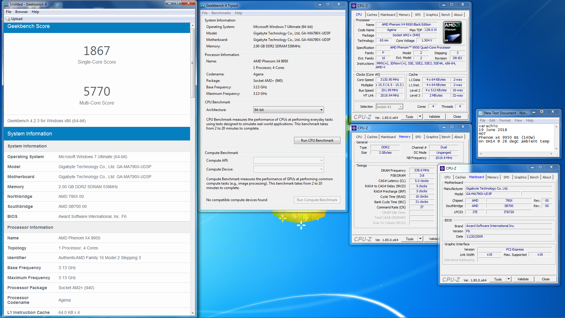Click Max TDP value 139.0 W
Screen dimensions: 565x318
(431, 30)
